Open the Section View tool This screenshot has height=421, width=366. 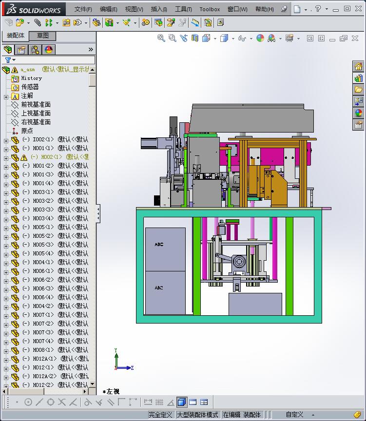(195, 38)
